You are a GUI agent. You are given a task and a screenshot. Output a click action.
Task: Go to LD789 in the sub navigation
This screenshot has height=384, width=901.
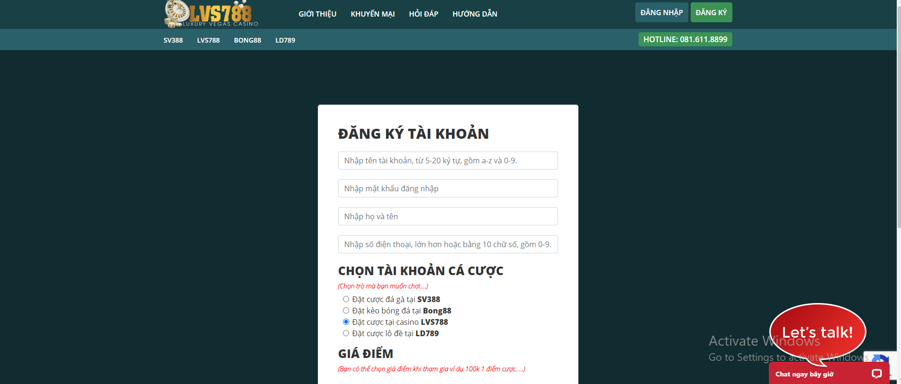coord(285,40)
